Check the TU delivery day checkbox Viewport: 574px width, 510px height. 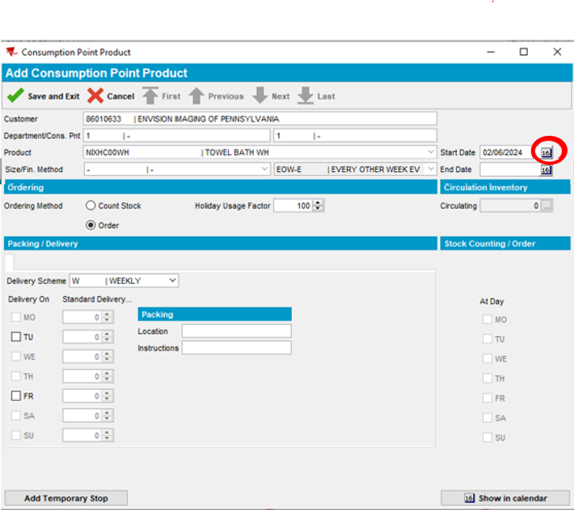click(x=16, y=337)
